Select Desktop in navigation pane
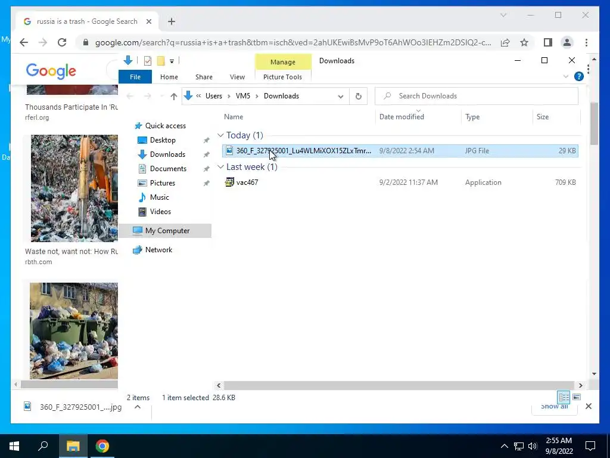 pyautogui.click(x=163, y=140)
